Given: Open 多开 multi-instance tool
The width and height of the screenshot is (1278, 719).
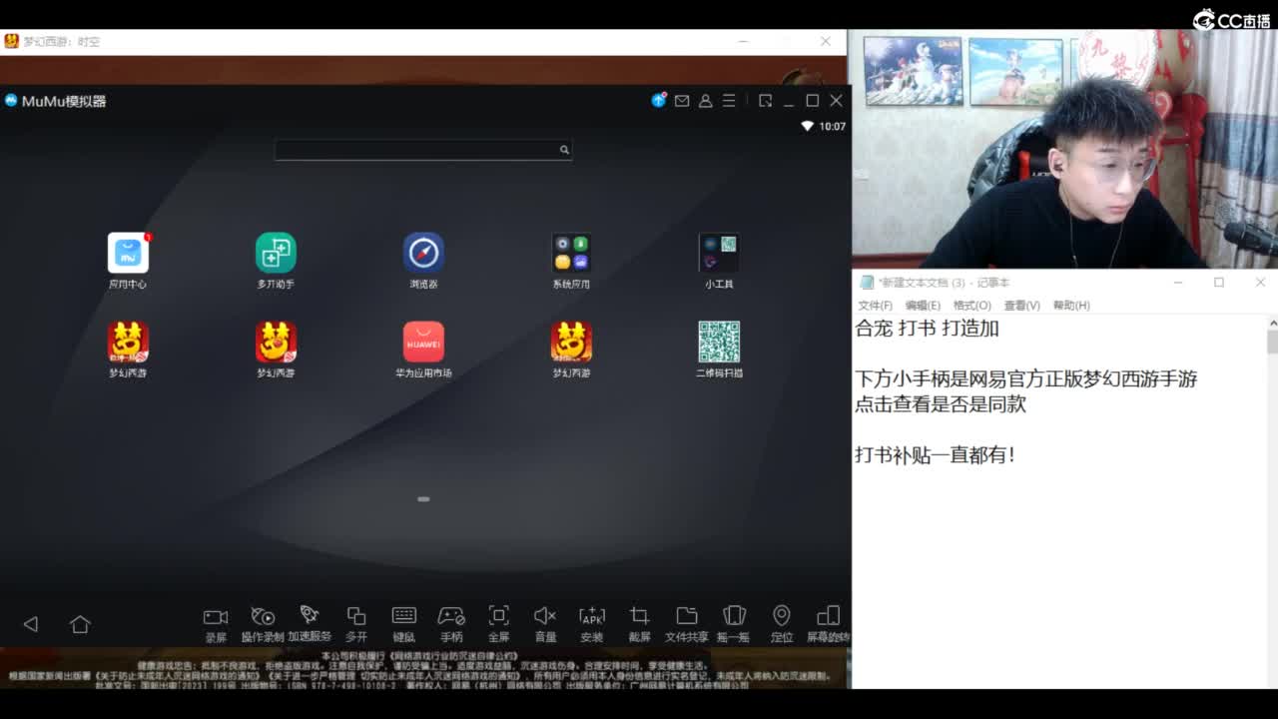Looking at the screenshot, I should click(356, 624).
